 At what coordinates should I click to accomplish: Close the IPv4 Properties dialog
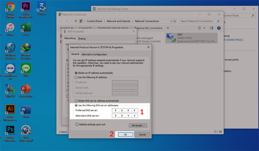click(148, 47)
